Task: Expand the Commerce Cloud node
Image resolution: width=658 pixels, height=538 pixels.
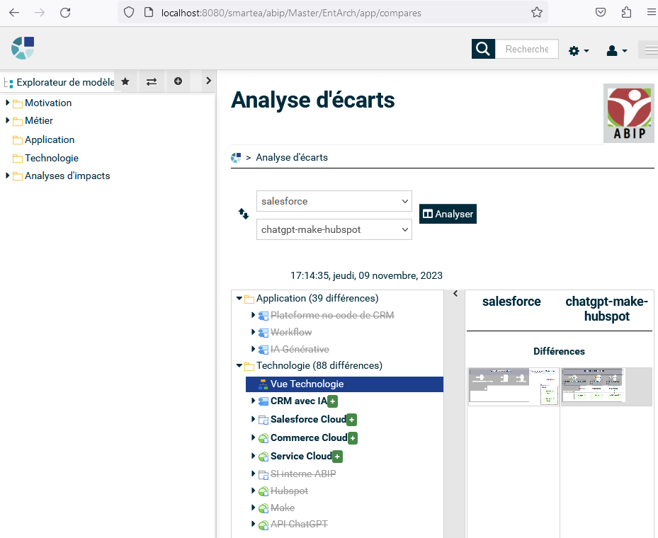Action: click(x=253, y=437)
